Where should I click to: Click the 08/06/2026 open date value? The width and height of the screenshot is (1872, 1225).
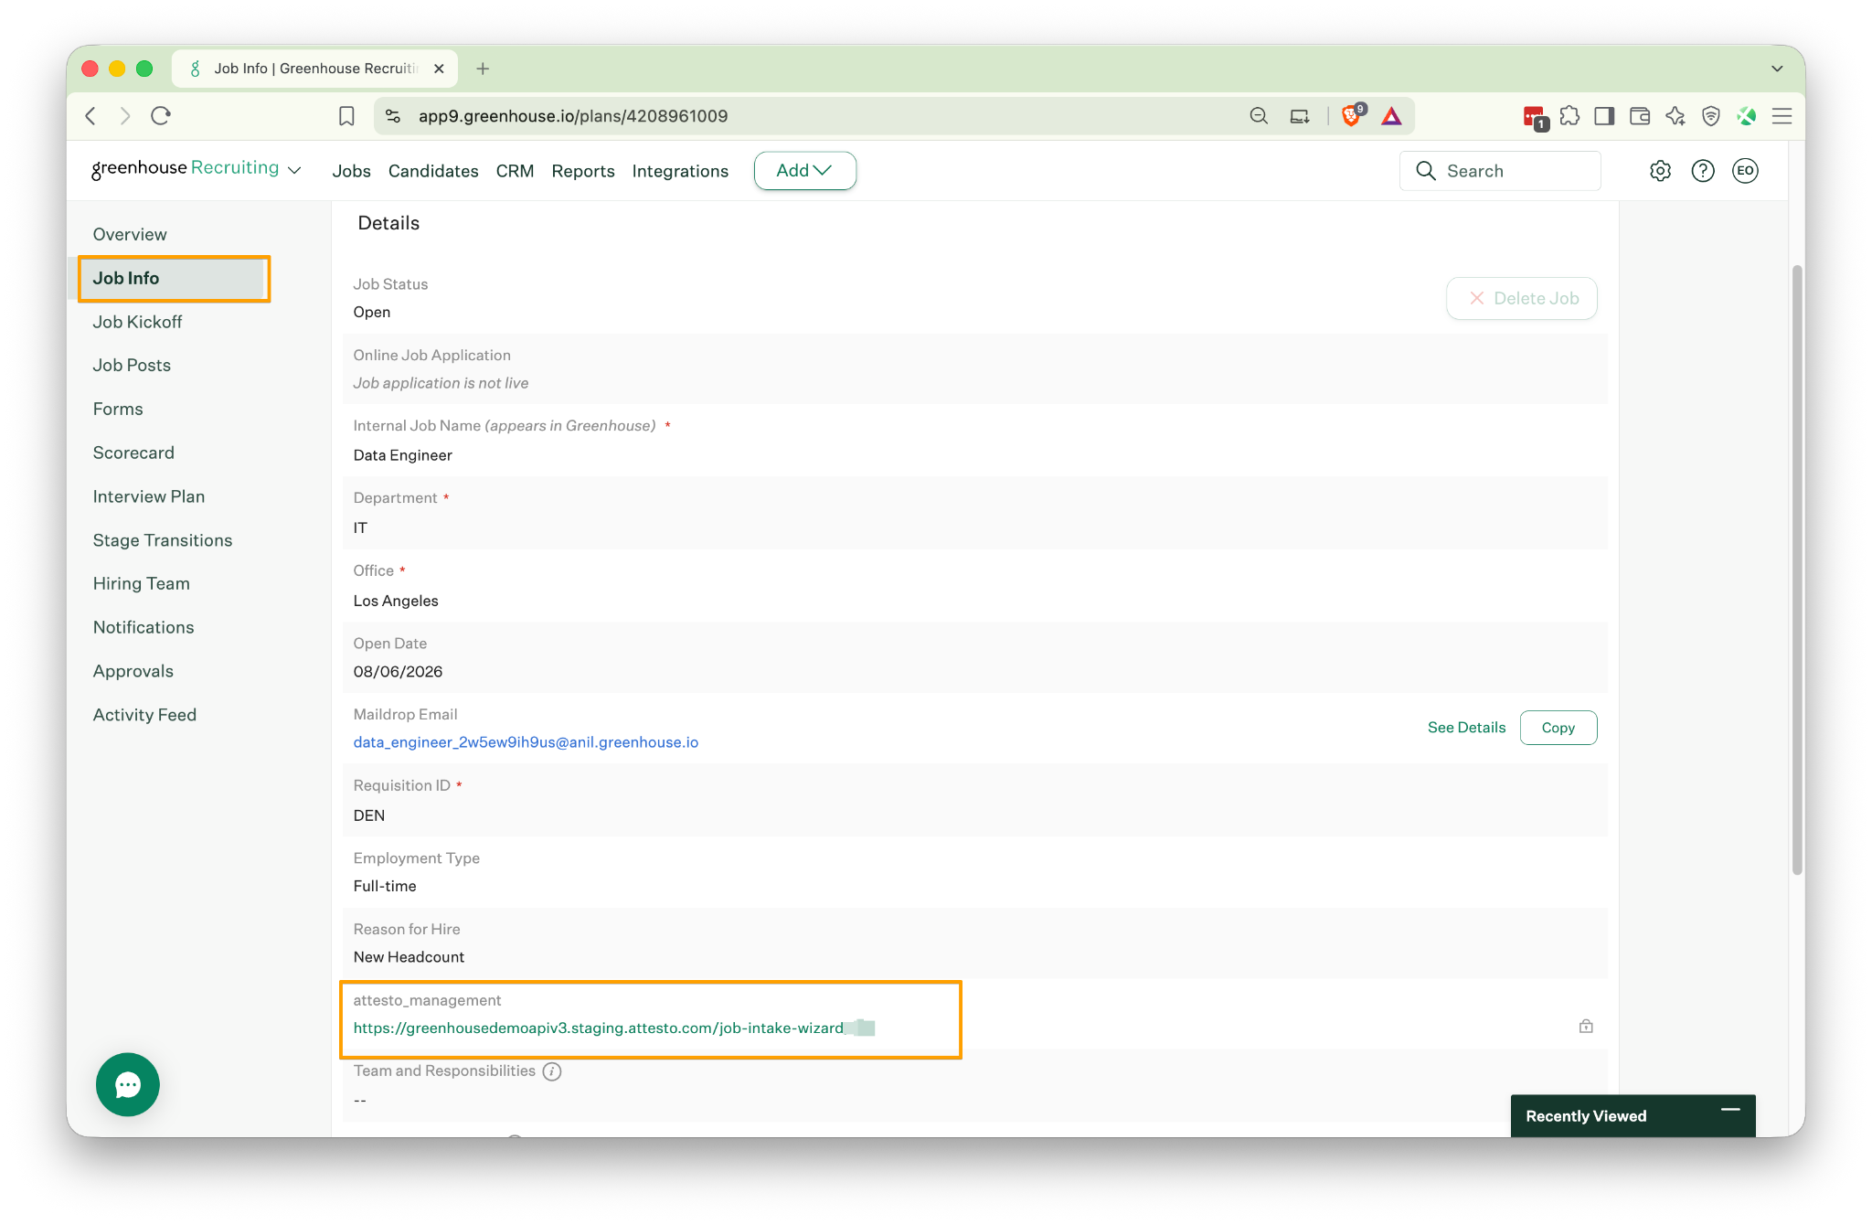click(x=398, y=672)
